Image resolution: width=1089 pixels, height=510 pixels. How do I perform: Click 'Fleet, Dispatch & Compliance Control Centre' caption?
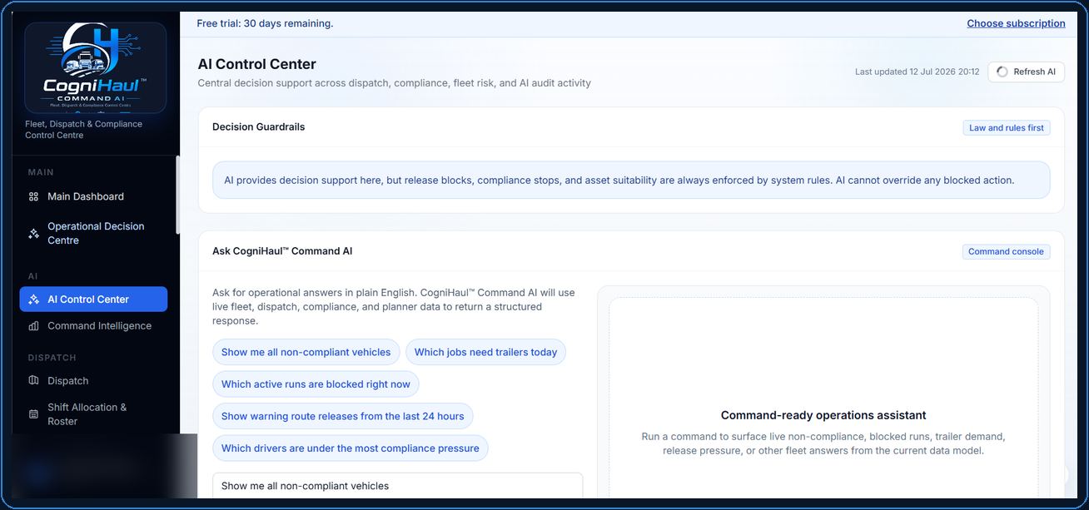click(x=83, y=130)
